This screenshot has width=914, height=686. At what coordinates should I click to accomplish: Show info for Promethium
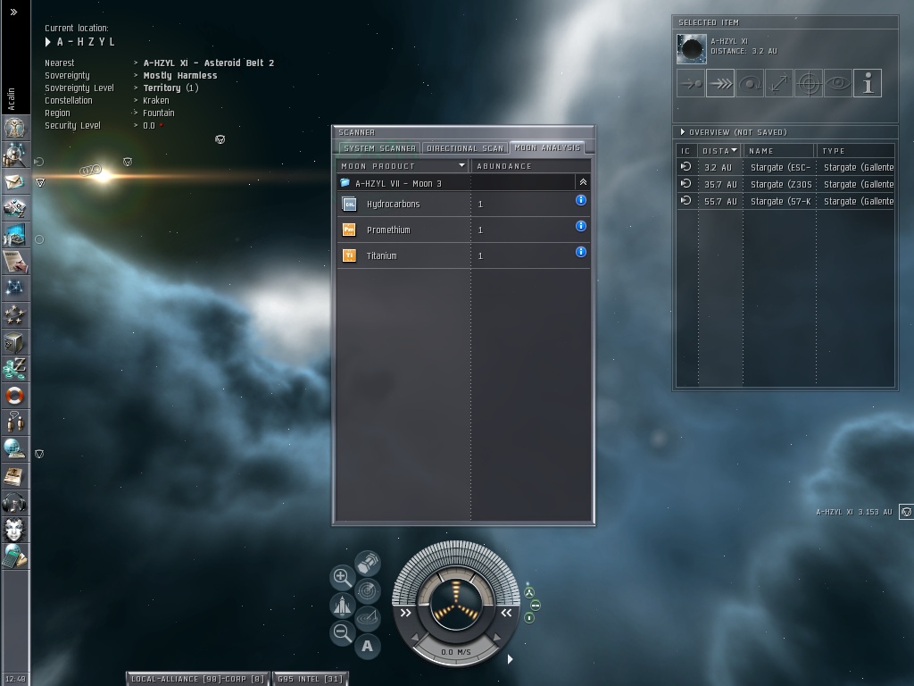coord(580,226)
